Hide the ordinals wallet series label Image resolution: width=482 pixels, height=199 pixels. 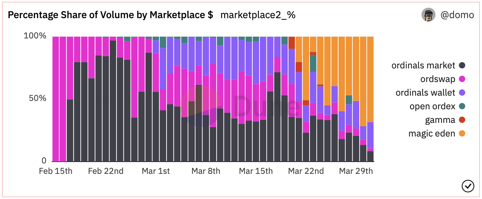[x=425, y=93]
